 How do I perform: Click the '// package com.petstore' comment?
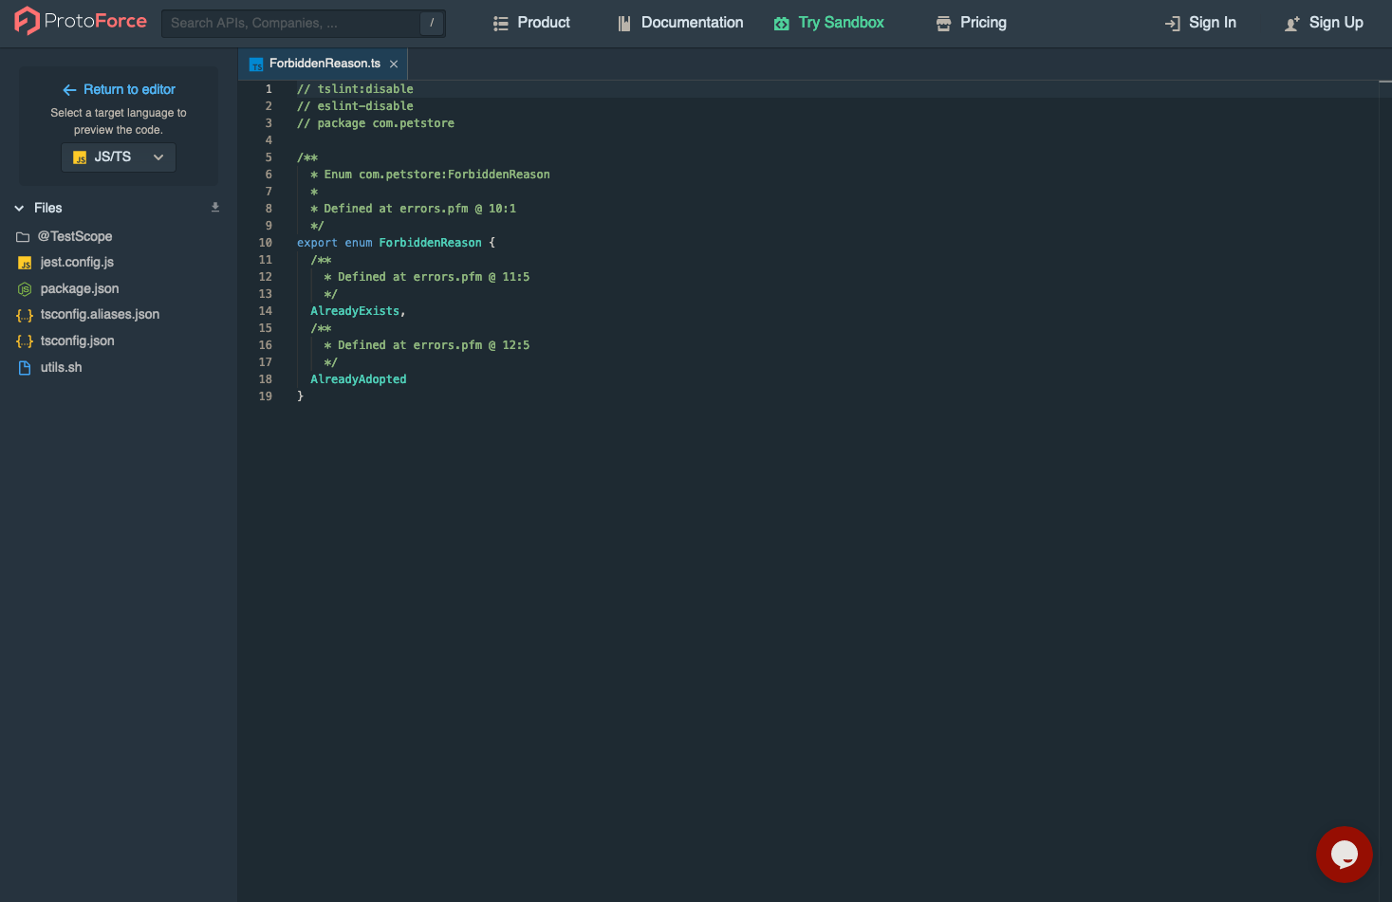tap(376, 123)
